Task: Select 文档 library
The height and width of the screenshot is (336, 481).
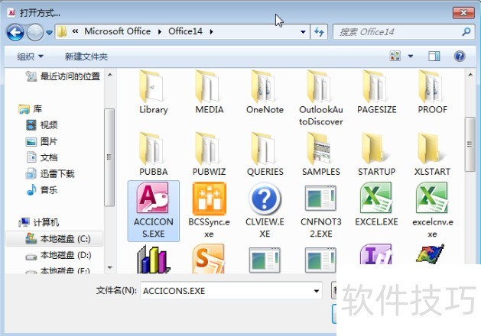Action: [x=42, y=157]
